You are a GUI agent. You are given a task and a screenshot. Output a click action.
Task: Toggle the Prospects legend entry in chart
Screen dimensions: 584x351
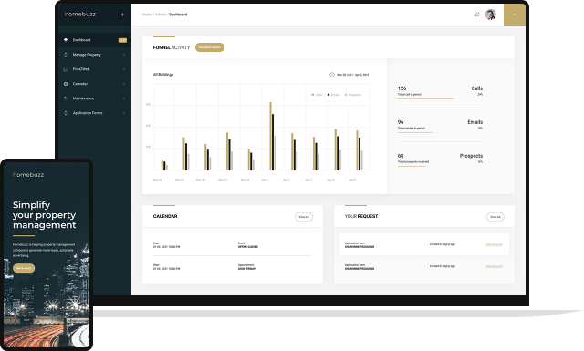(353, 95)
